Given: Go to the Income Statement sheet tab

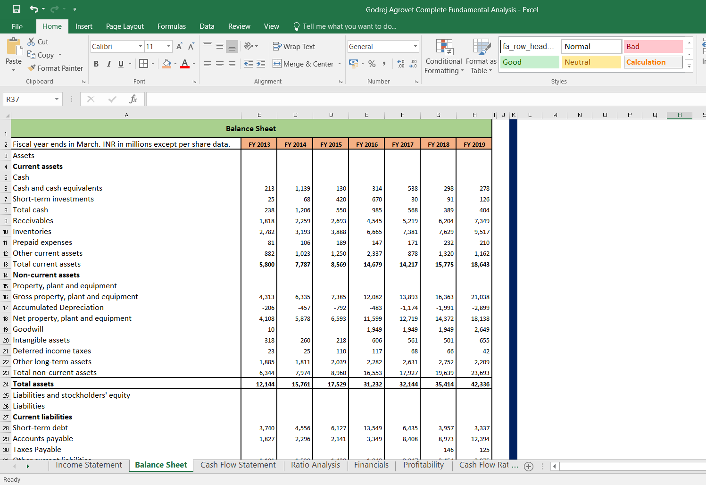Looking at the screenshot, I should [89, 465].
